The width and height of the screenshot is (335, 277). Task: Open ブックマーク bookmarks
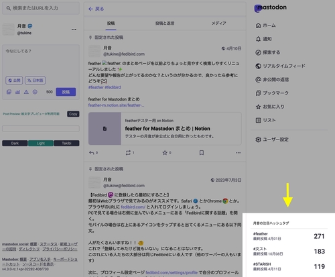[x=272, y=93]
